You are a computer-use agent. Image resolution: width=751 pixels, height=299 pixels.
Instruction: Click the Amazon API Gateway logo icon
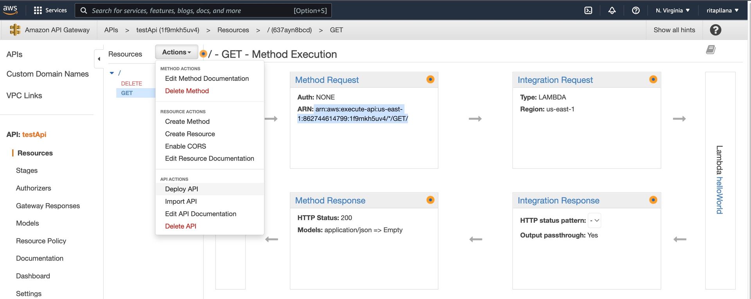[15, 30]
